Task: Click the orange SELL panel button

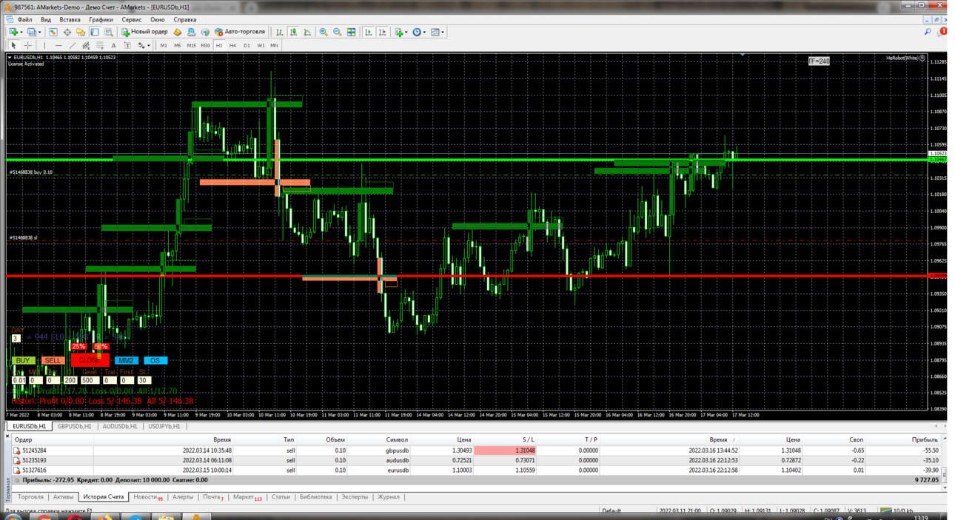Action: click(x=52, y=361)
